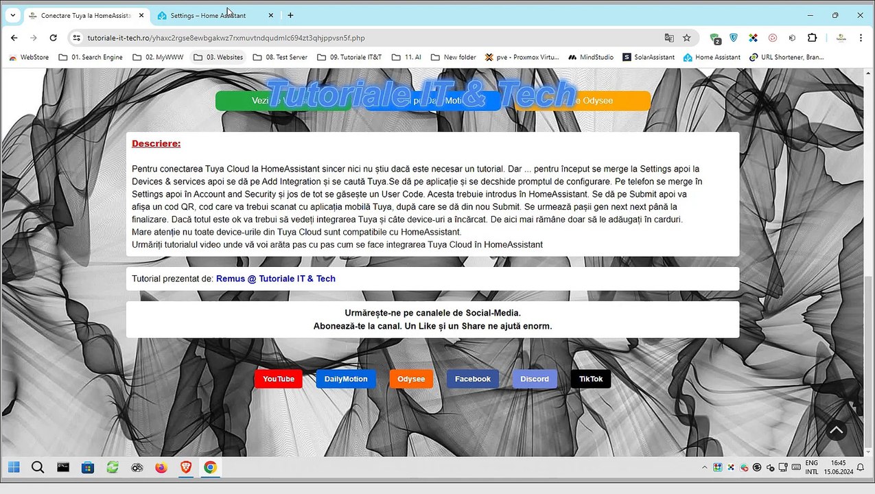This screenshot has width=875, height=494.
Task: Open the network tray icon
Action: [x=783, y=467]
